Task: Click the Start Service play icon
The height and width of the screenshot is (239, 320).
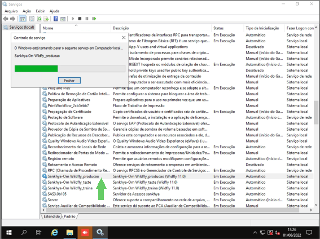Action: [73, 19]
